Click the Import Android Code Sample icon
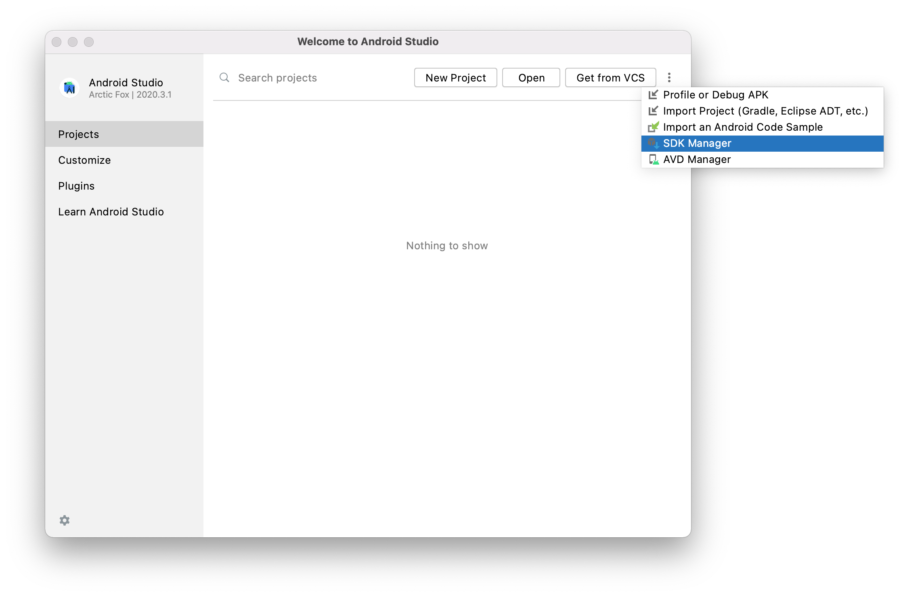 [653, 127]
